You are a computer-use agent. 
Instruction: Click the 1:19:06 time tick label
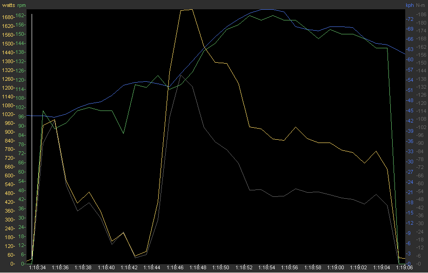coord(405,267)
